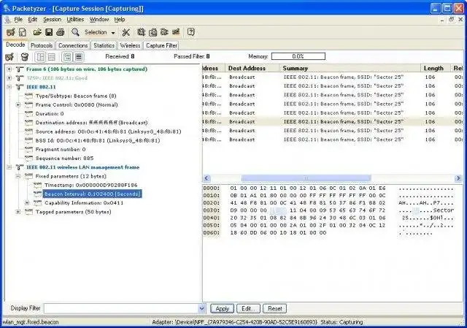Click the gear inside box toolbar icon

click(x=153, y=32)
